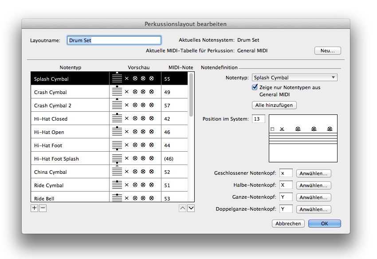Select the Hi-Hat Open row
377x259 pixels.
coord(109,132)
